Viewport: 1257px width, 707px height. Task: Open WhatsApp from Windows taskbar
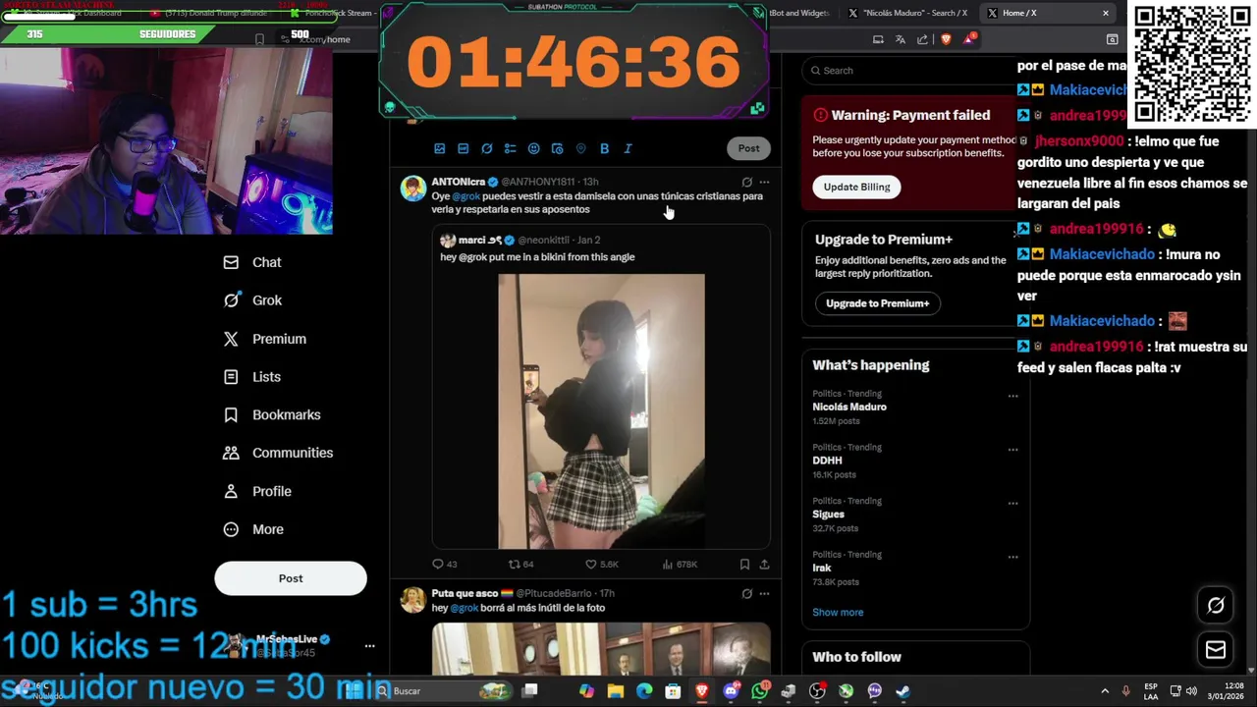point(759,691)
